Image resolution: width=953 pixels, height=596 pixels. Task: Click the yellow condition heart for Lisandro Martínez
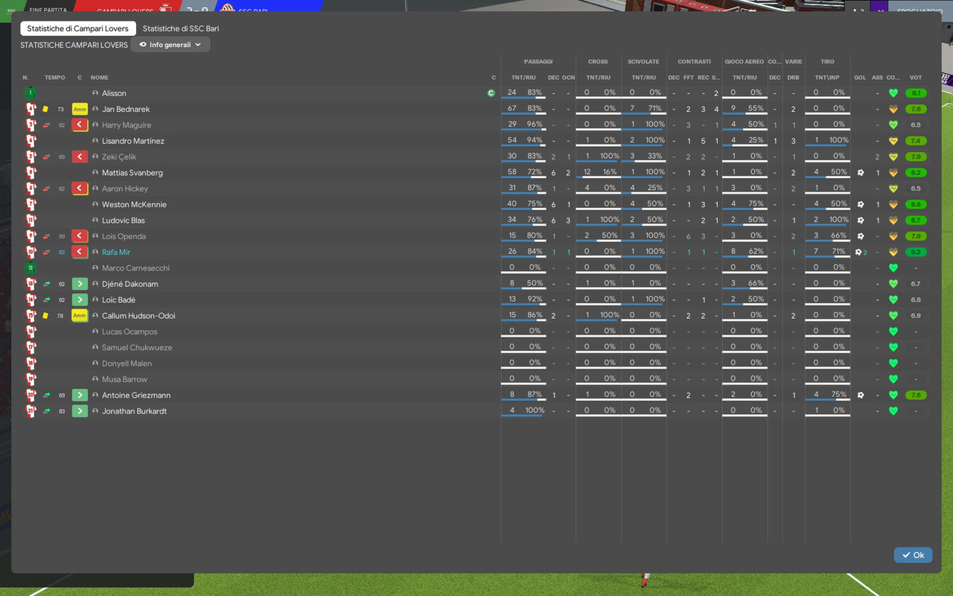[x=893, y=141]
